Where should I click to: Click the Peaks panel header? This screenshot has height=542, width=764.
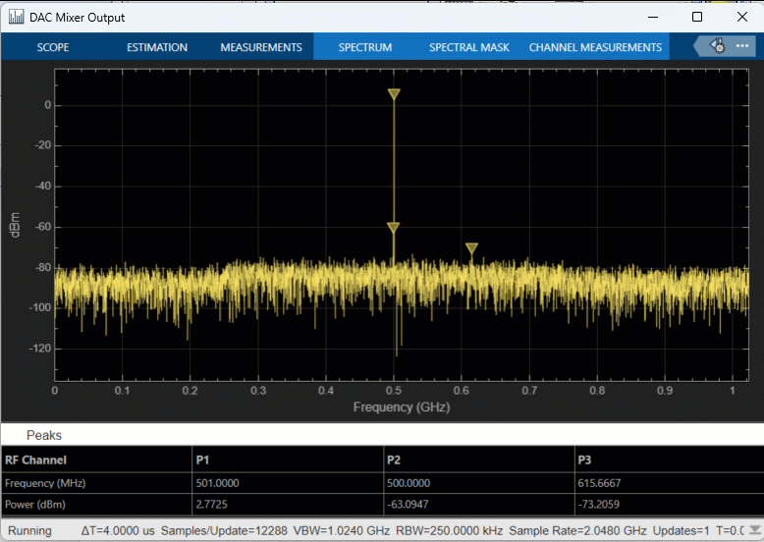tap(44, 435)
